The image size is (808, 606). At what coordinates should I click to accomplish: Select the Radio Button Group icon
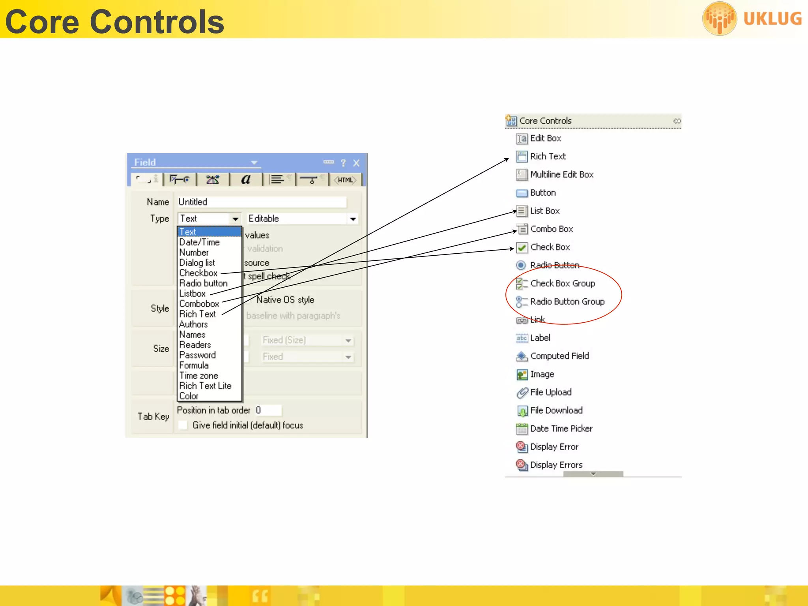click(522, 302)
